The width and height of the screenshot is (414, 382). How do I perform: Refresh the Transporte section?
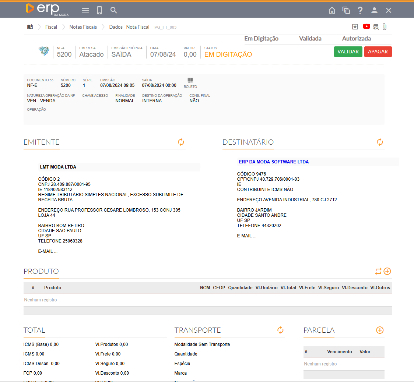(281, 330)
